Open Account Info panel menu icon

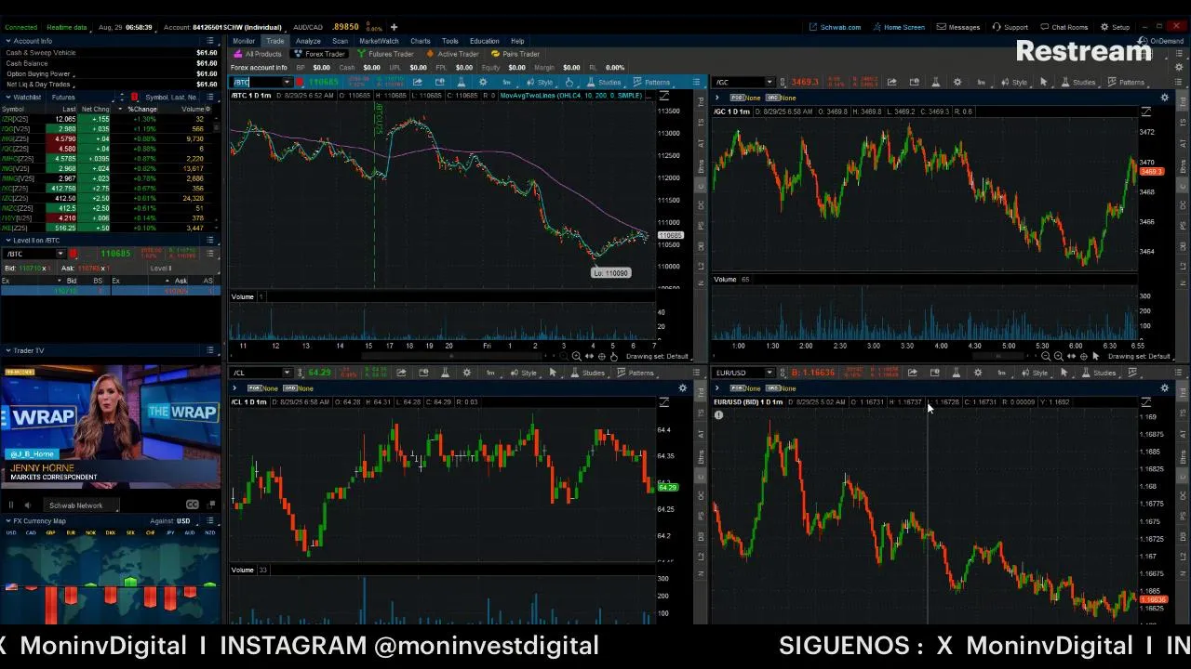tap(210, 41)
